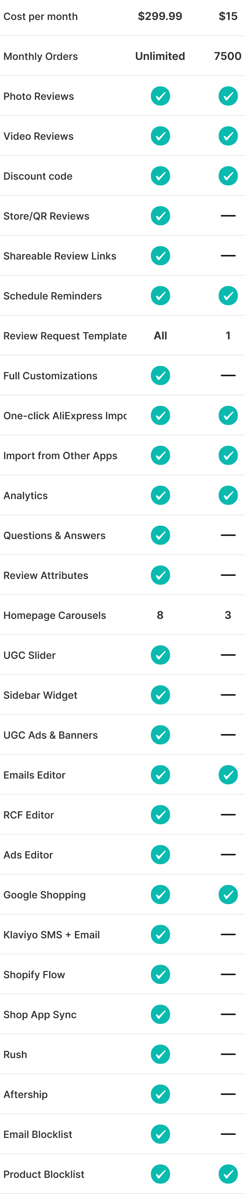Select the $299.99 cost per month value
The height and width of the screenshot is (1194, 245).
pyautogui.click(x=160, y=17)
